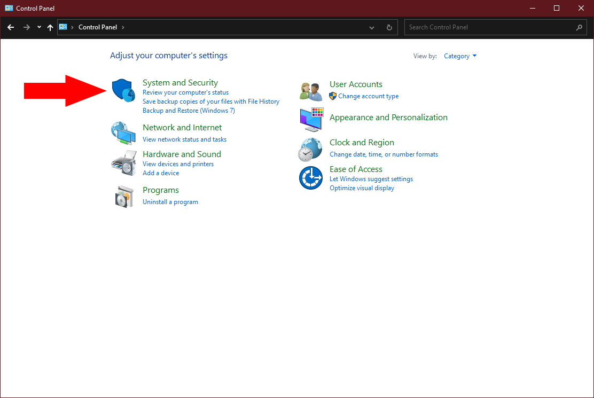Minimize the Control Panel window

532,8
